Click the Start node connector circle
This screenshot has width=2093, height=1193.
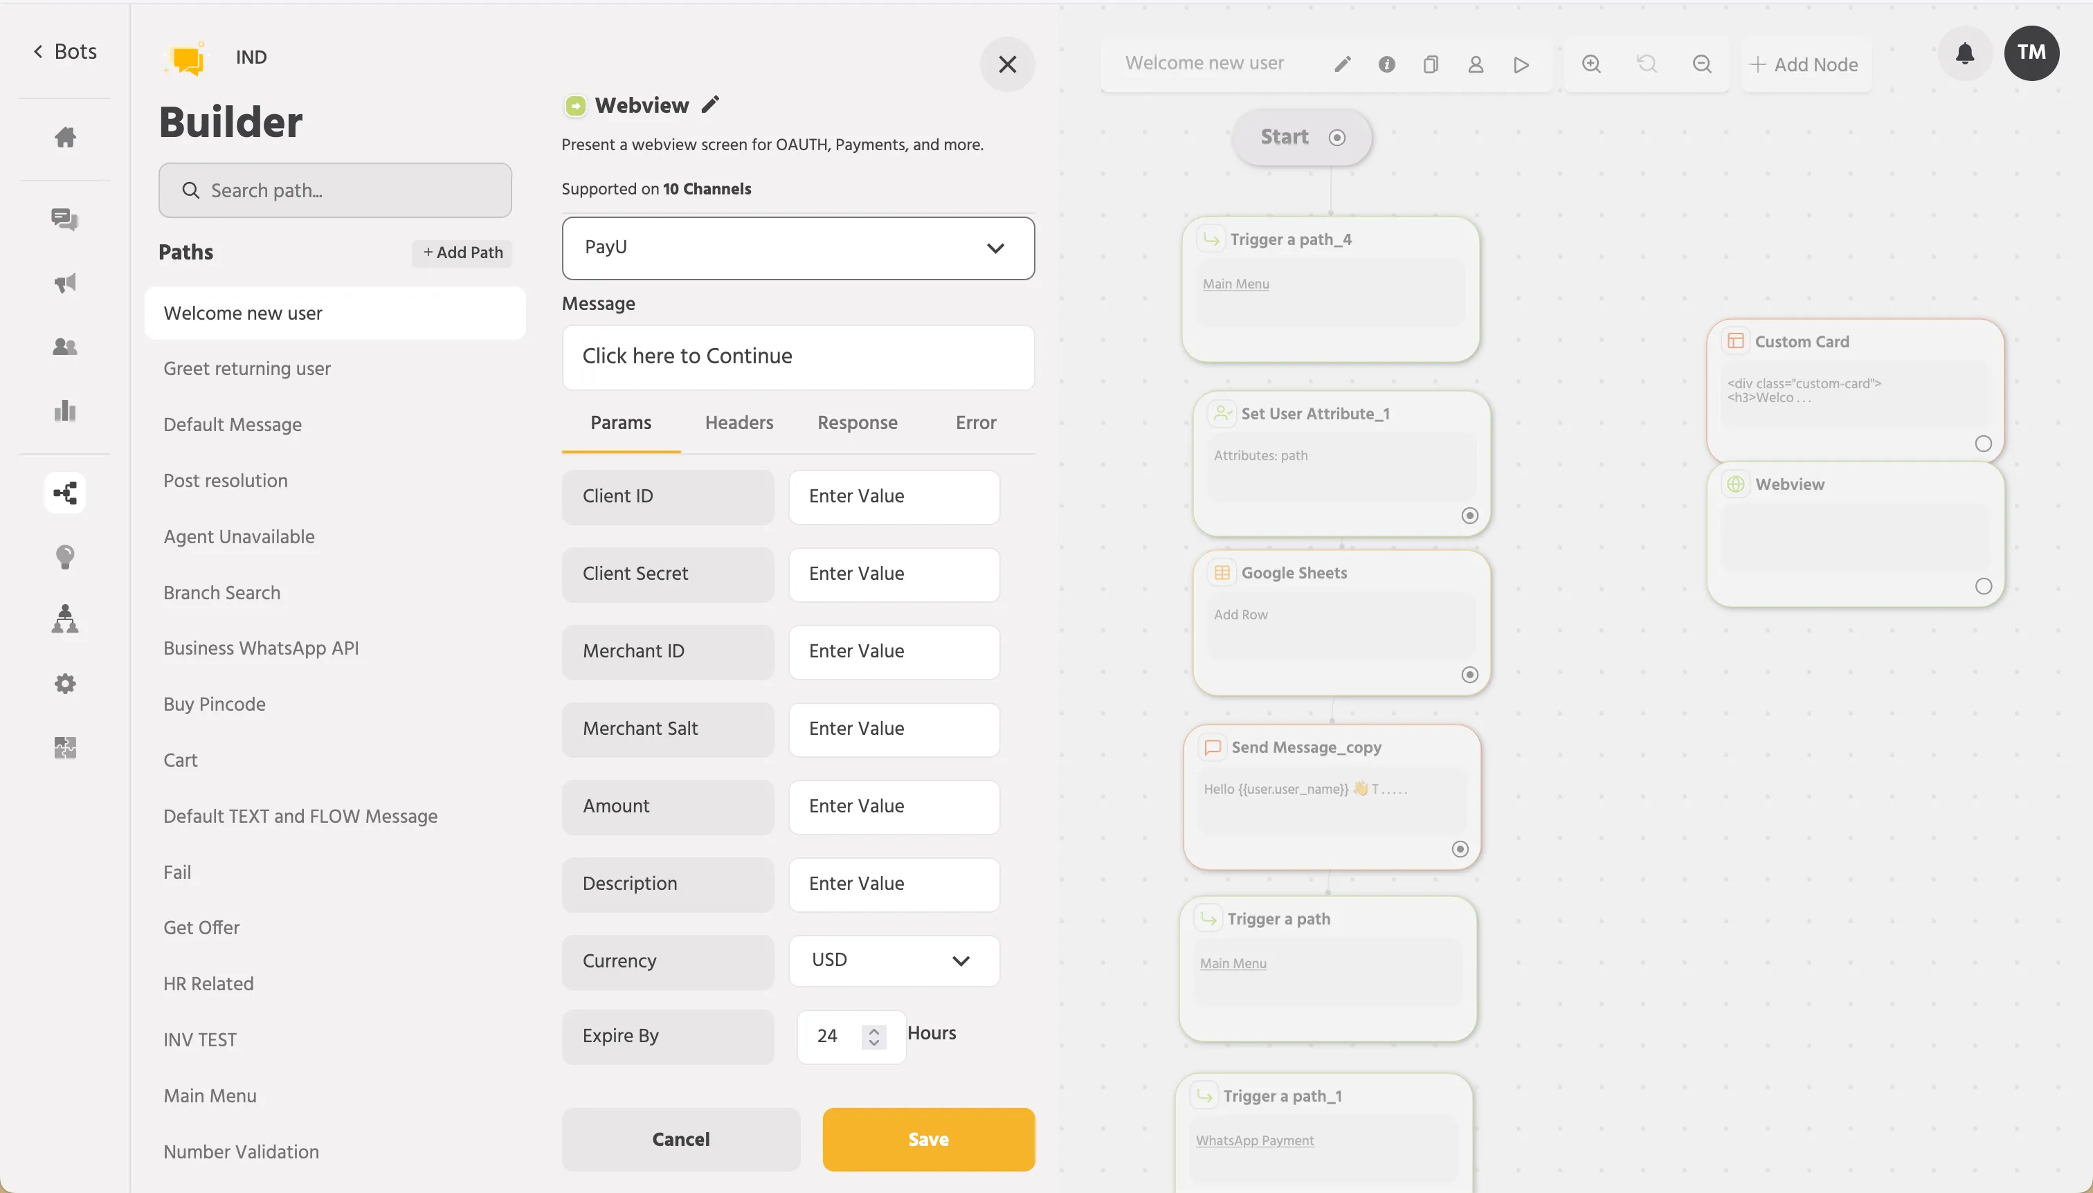click(1337, 138)
